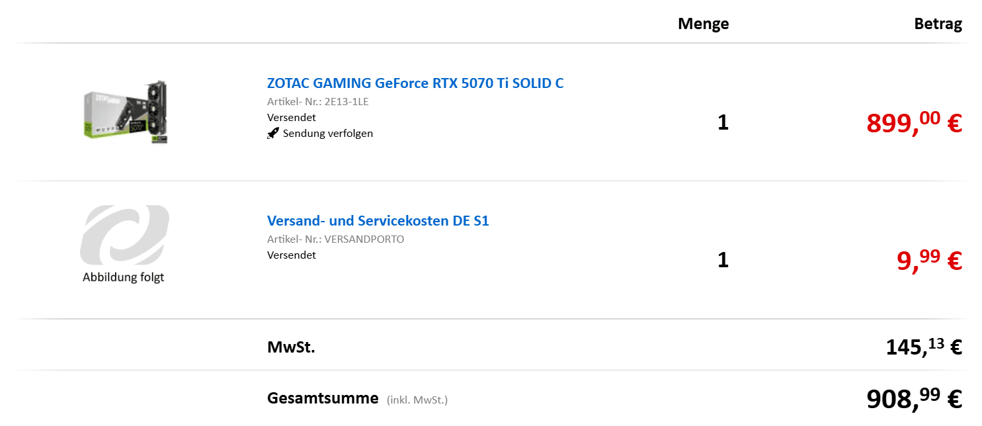Click the Betrag column header
982x426 pixels.
938,24
